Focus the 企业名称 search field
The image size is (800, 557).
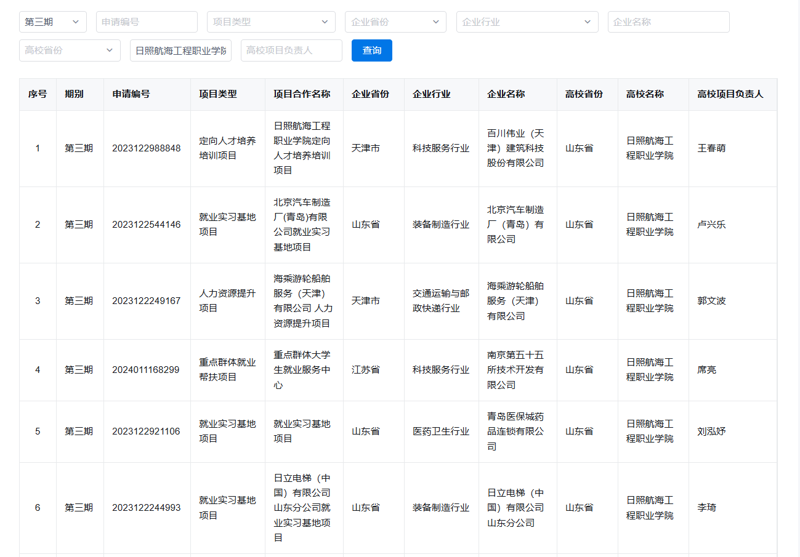tap(669, 22)
